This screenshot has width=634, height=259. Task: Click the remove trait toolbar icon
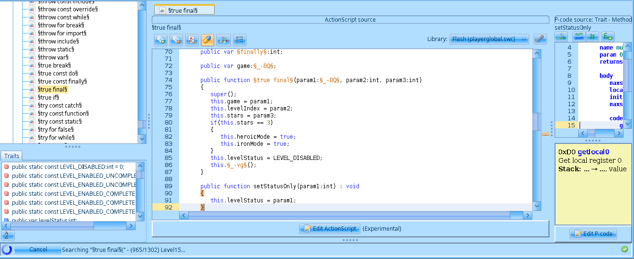176,40
